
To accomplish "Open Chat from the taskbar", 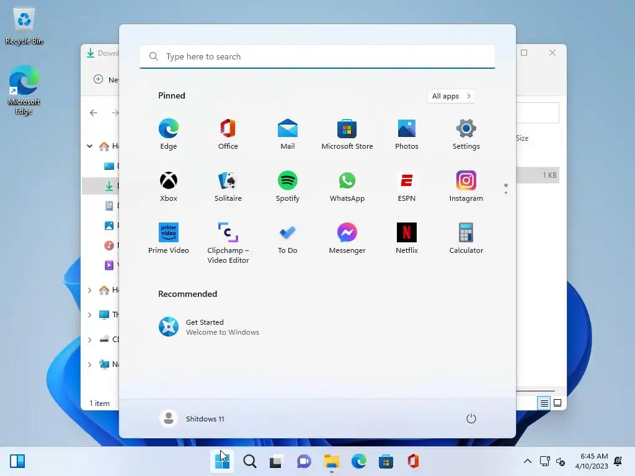I will click(x=304, y=461).
